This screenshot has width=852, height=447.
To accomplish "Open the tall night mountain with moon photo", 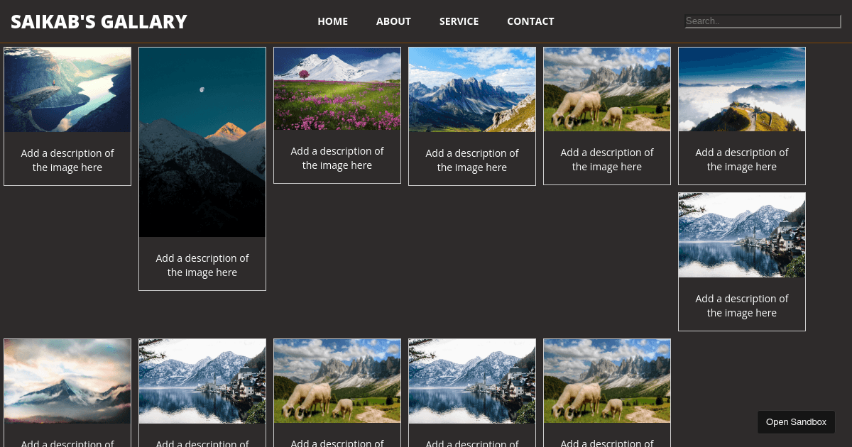I will 202,142.
